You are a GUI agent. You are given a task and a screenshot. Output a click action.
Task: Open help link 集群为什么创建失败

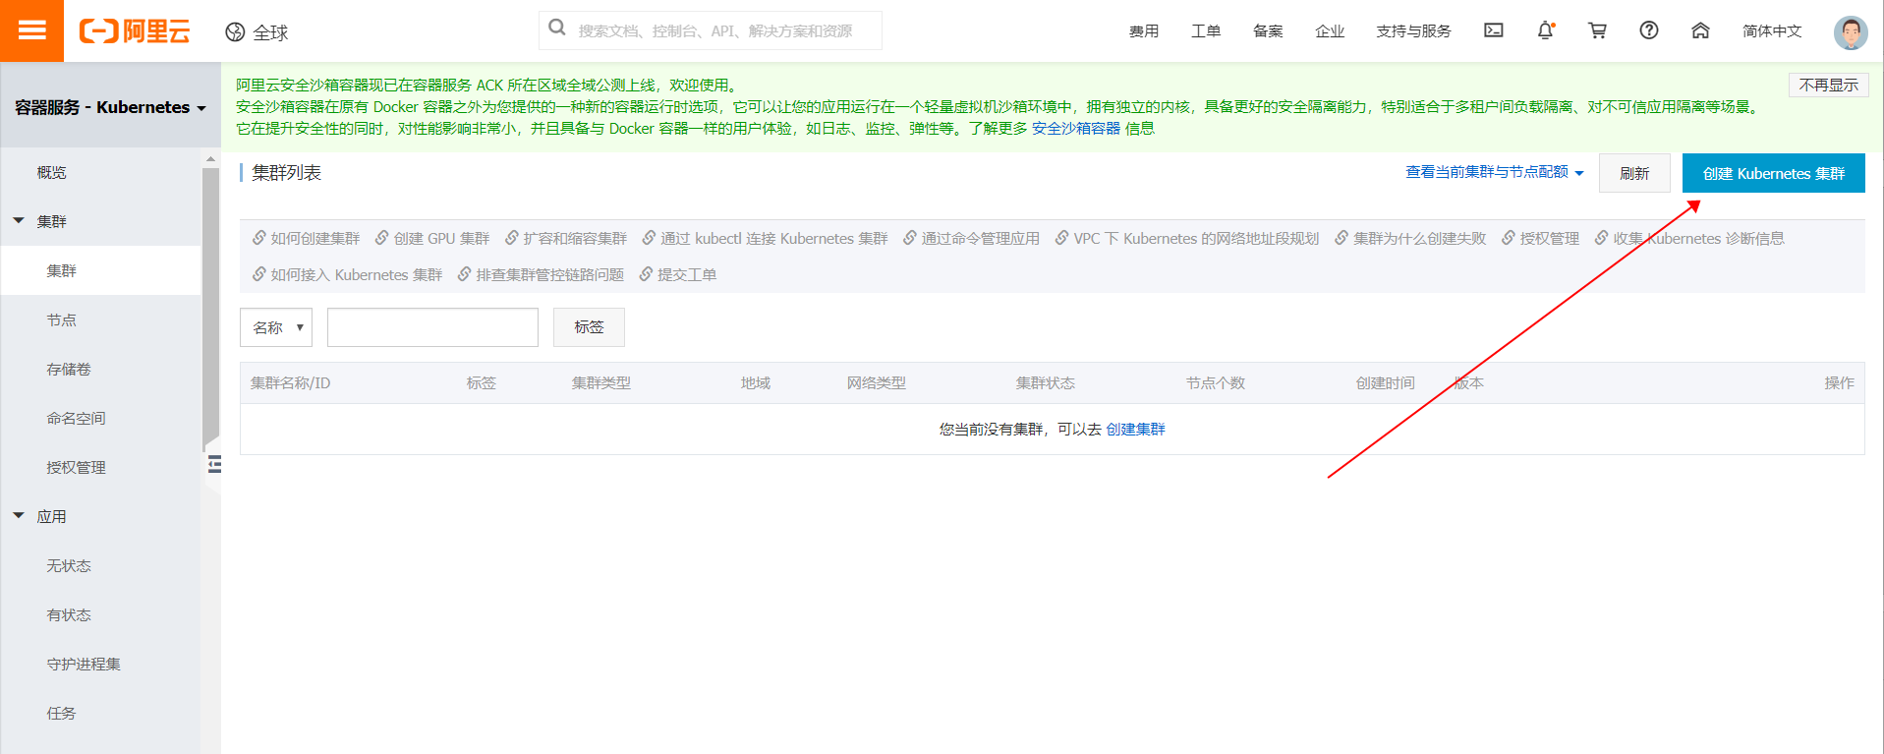click(1410, 238)
